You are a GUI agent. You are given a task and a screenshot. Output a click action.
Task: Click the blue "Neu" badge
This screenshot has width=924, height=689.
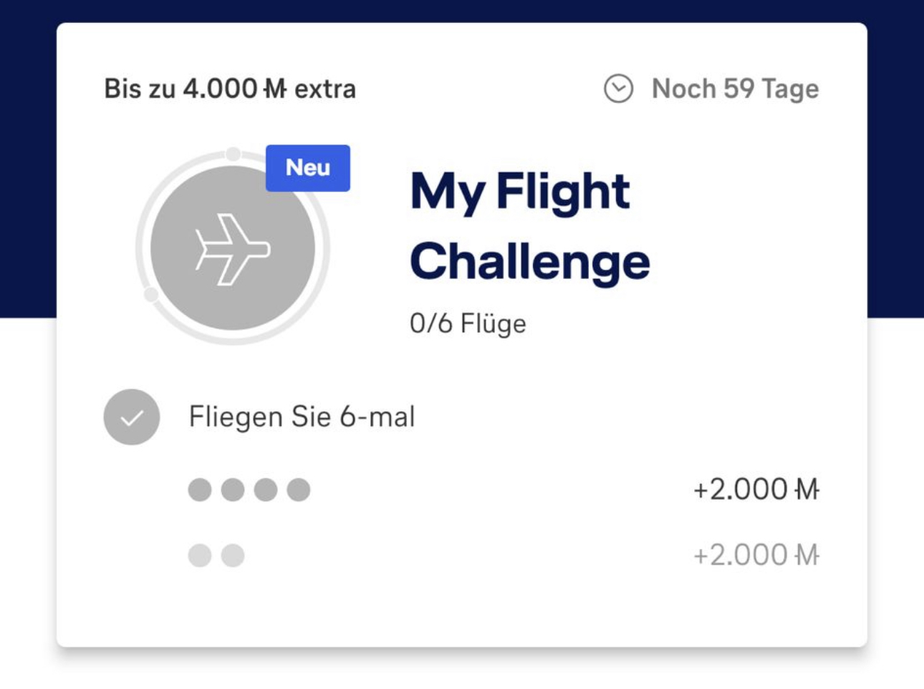click(308, 168)
